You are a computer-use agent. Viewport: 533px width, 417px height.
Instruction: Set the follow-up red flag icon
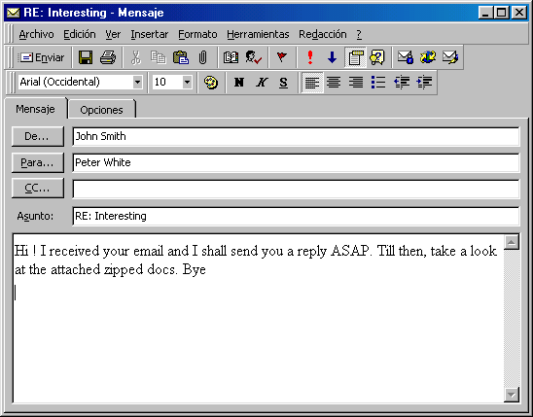point(281,57)
